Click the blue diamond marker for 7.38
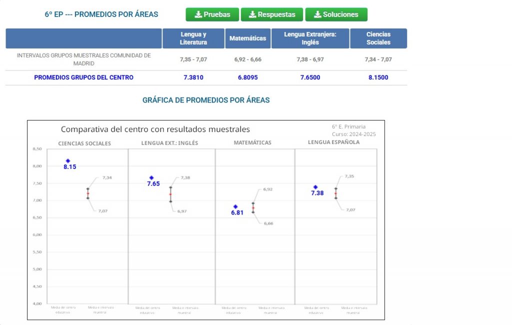This screenshot has width=512, height=325. [315, 187]
